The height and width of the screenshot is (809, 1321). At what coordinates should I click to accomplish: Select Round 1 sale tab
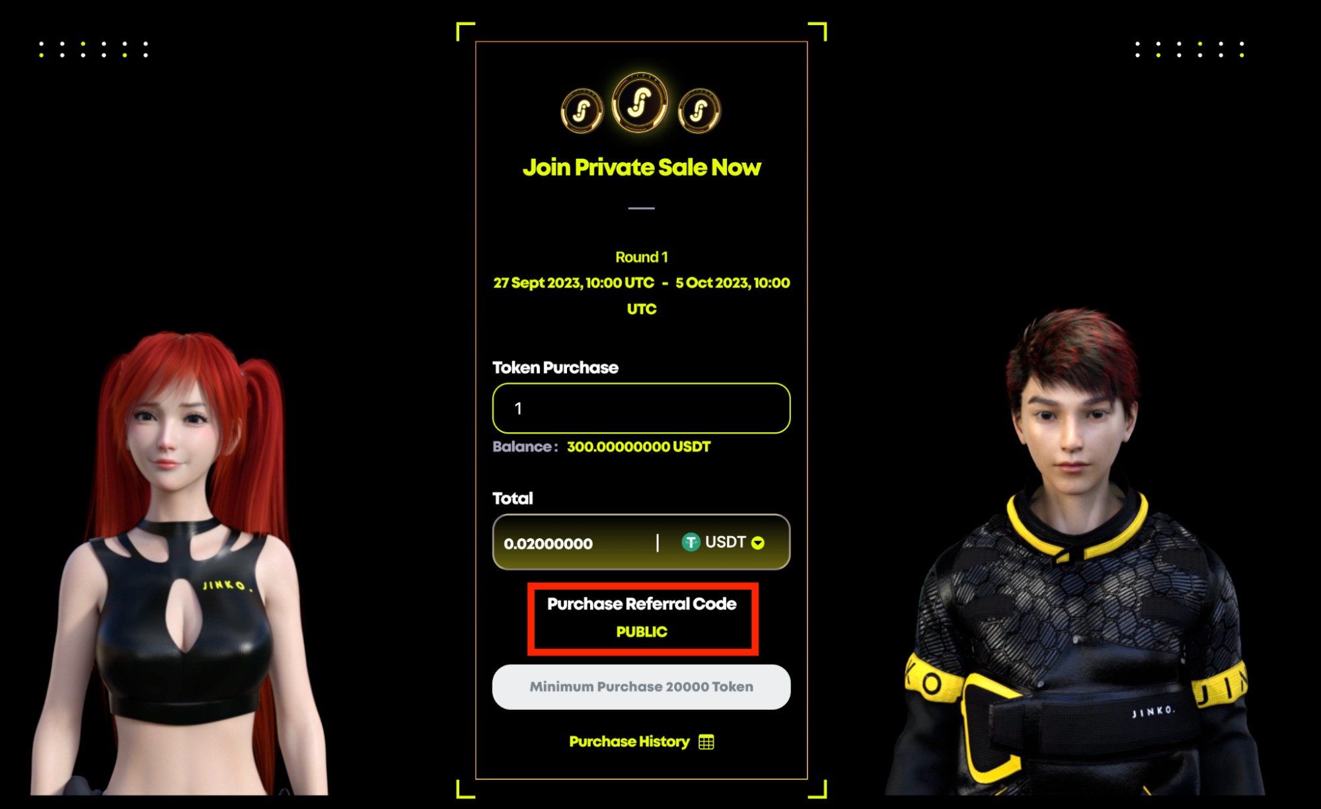(x=641, y=255)
